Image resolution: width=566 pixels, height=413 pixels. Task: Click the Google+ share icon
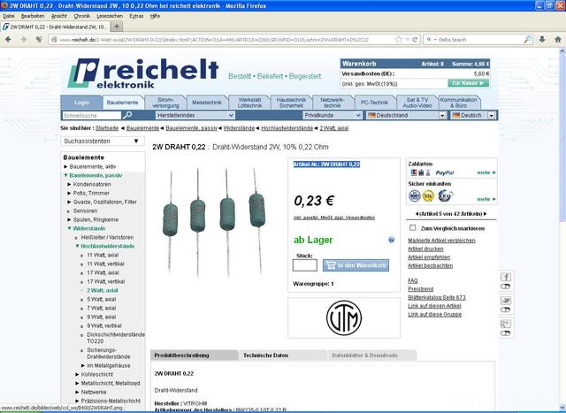(x=506, y=324)
